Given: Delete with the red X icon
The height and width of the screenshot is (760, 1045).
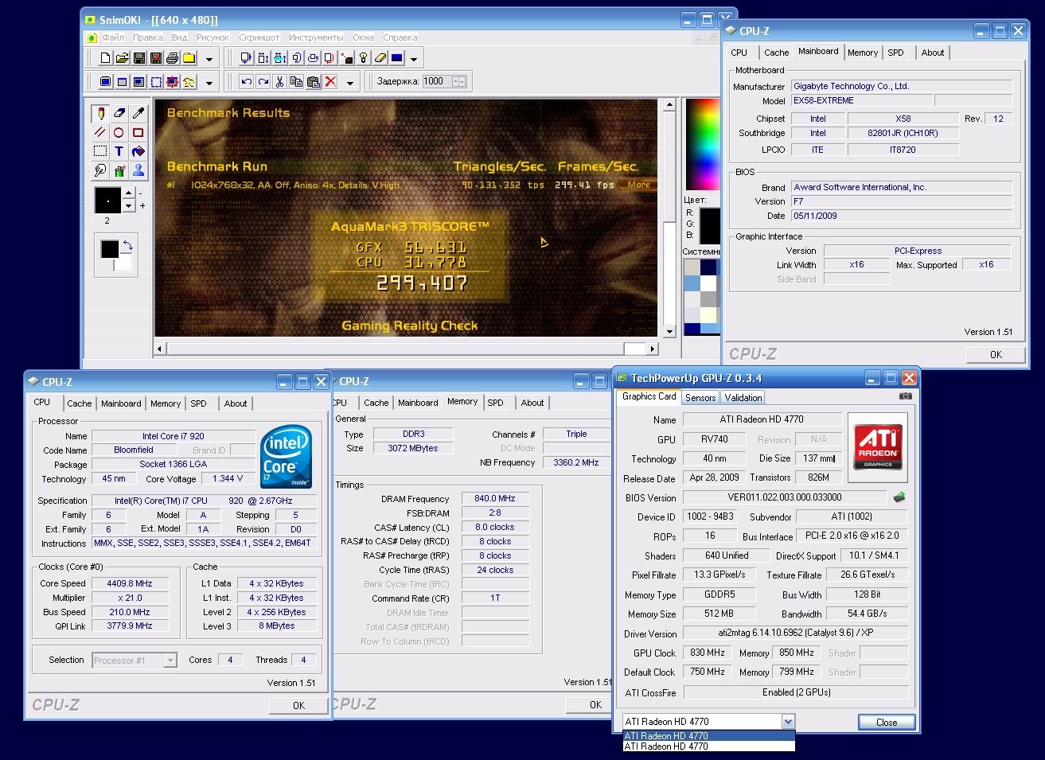Looking at the screenshot, I should tap(329, 81).
